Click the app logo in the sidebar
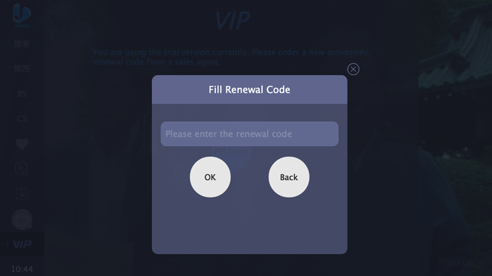 click(22, 15)
